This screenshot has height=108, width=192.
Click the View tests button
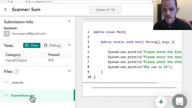pos(32,45)
